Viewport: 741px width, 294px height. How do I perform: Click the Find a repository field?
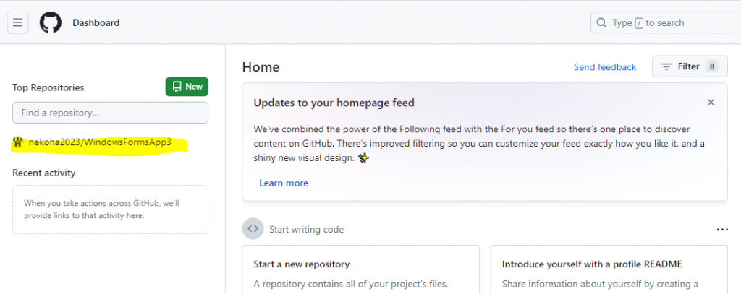tap(110, 113)
